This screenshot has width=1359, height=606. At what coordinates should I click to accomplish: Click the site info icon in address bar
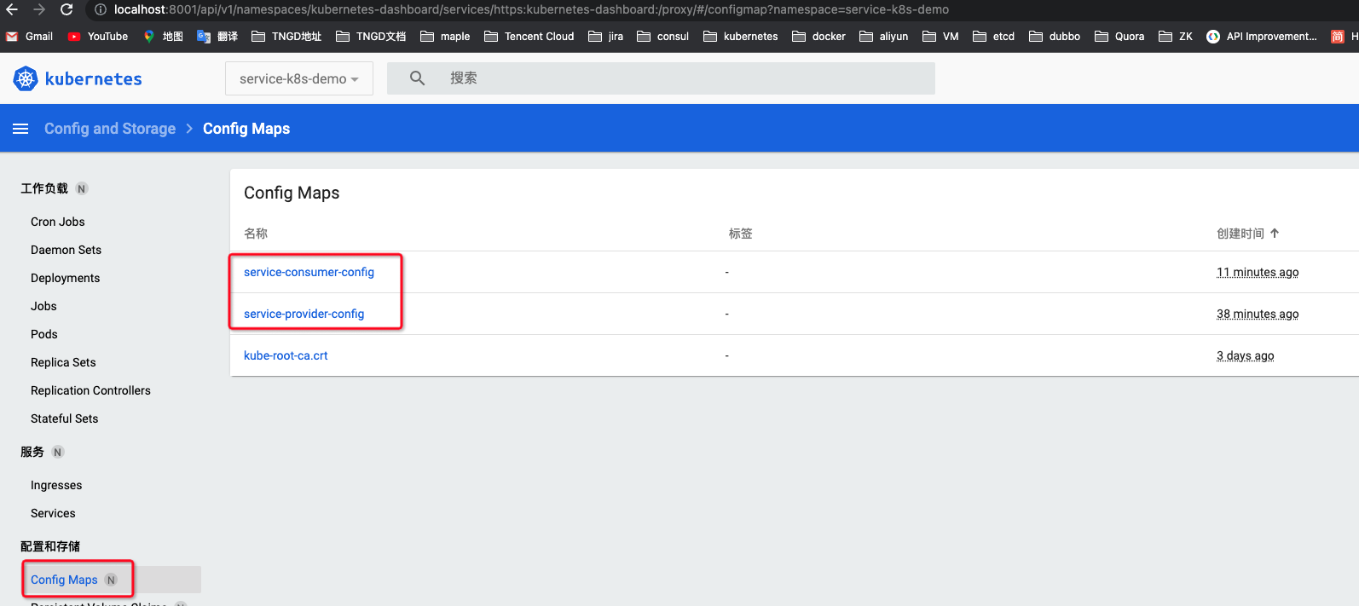(x=101, y=9)
